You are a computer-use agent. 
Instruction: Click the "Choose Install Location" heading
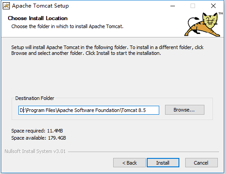tap(38, 18)
